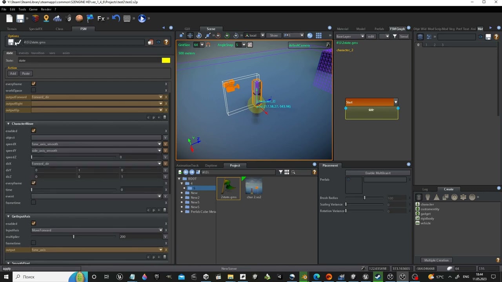The width and height of the screenshot is (502, 282).
Task: Toggle the CharacterMove everyframe checkbox
Action: click(33, 183)
